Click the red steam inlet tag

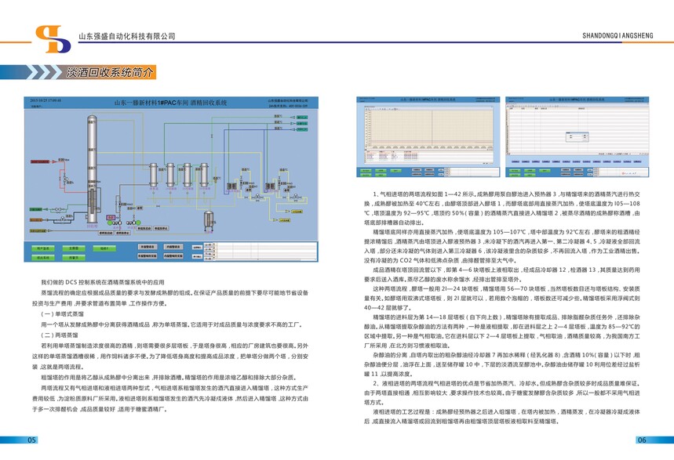coord(39,162)
